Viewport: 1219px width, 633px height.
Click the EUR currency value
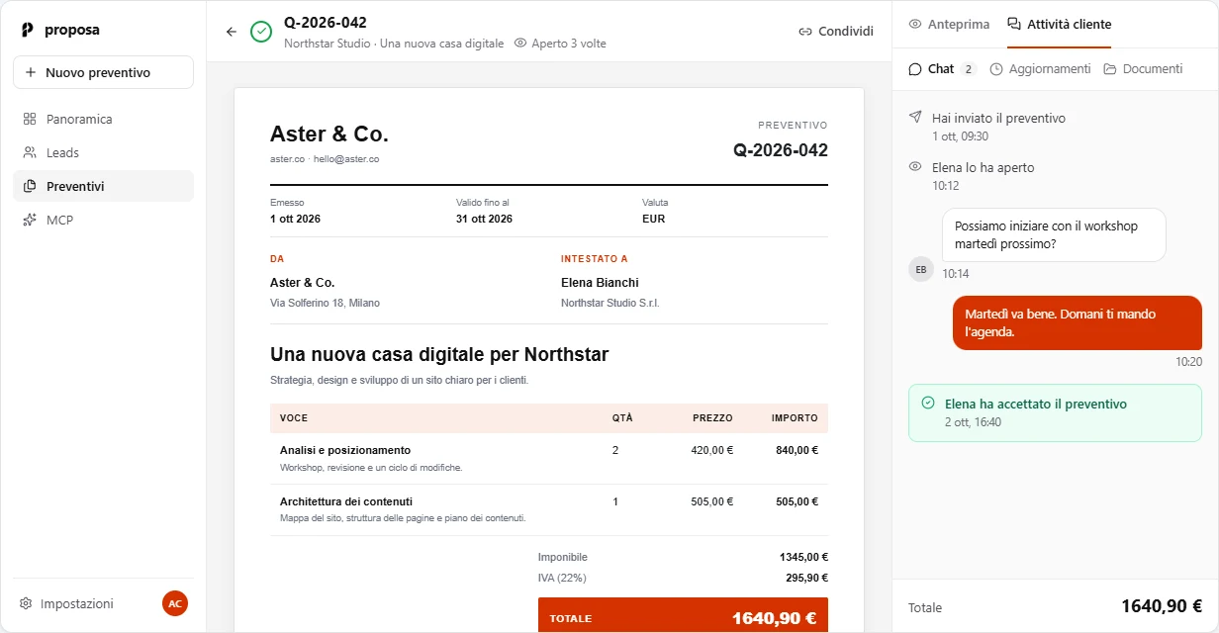coord(654,219)
